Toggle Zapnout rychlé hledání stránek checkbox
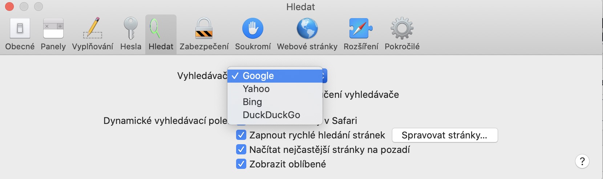The height and width of the screenshot is (179, 603). [x=241, y=135]
